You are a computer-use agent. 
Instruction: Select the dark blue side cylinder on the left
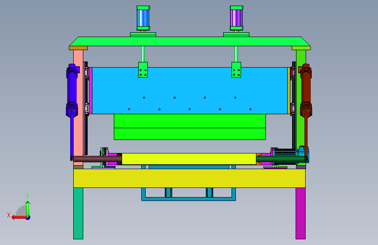[72, 90]
